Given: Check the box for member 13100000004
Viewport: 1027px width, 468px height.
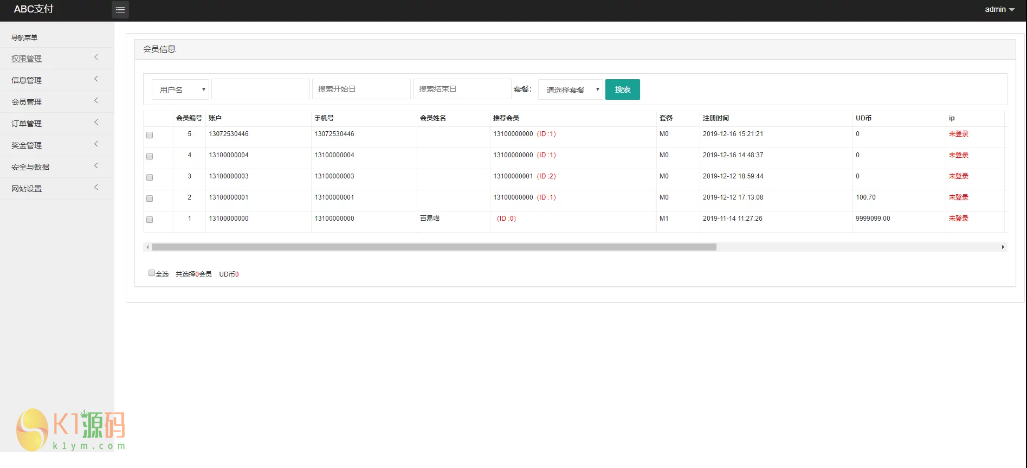Looking at the screenshot, I should point(150,156).
